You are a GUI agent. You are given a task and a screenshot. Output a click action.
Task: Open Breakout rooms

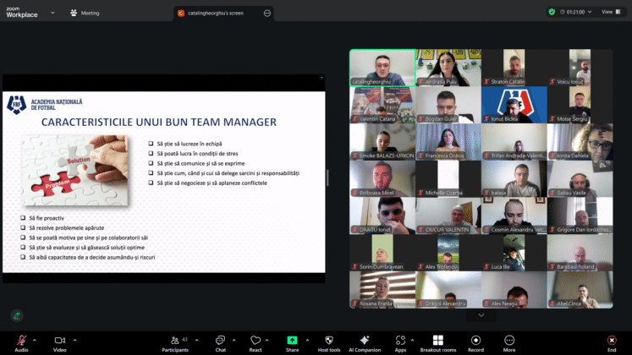click(438, 341)
